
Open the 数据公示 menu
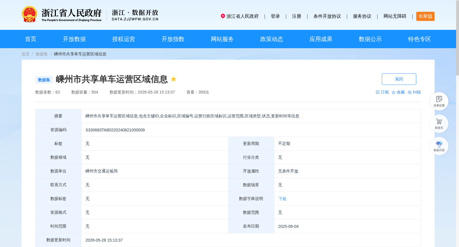370,39
